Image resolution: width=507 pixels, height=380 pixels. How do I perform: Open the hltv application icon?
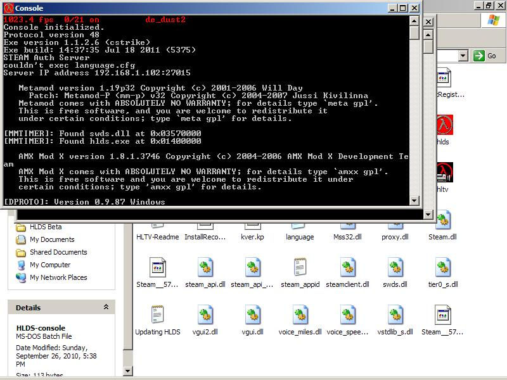445,172
